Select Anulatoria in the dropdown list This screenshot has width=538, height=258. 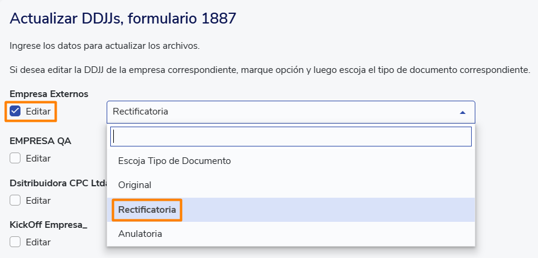pyautogui.click(x=140, y=233)
